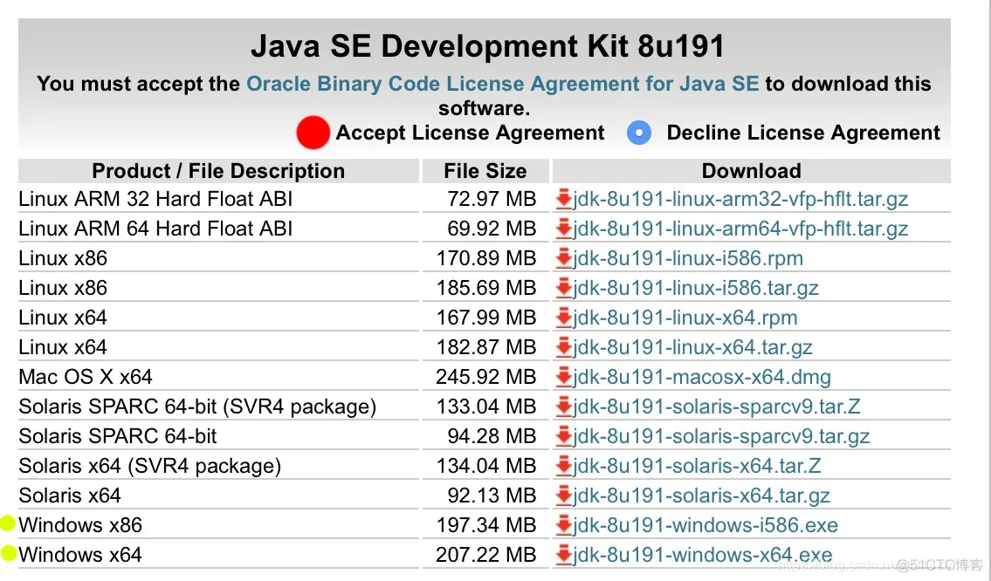Image resolution: width=991 pixels, height=581 pixels.
Task: Open the jdk-8u191-macosx-x64.dmg link
Action: [702, 377]
